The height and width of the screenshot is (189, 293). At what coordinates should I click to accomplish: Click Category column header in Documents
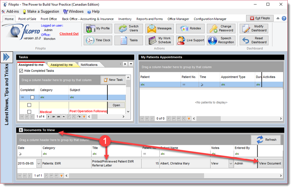pyautogui.click(x=66, y=148)
